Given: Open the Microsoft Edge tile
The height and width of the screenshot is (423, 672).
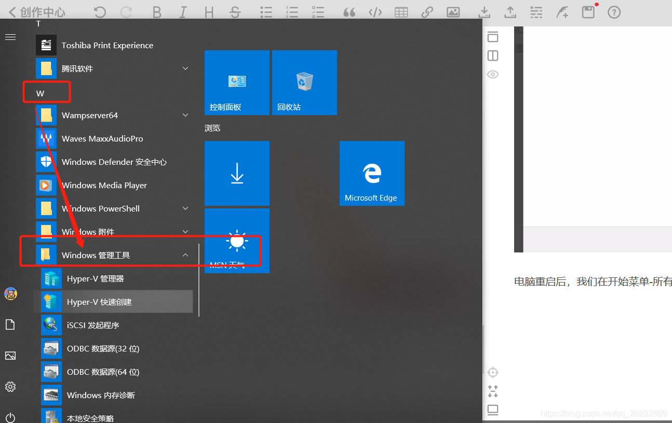Looking at the screenshot, I should (x=372, y=173).
